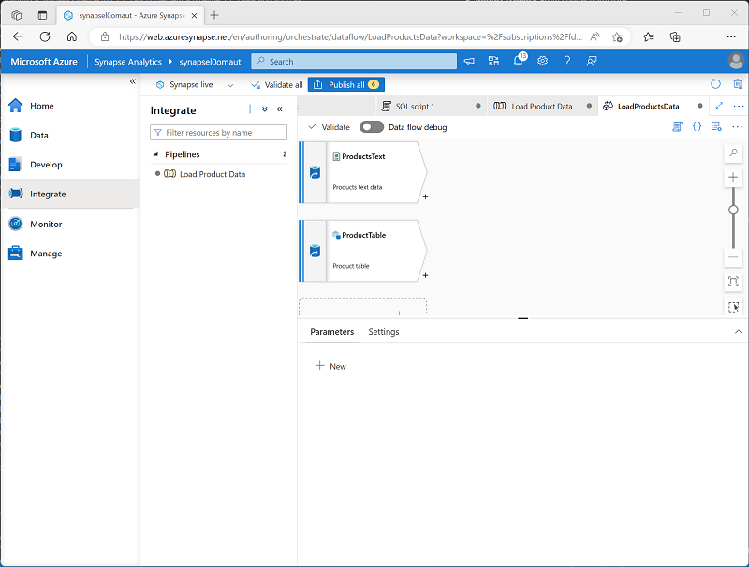Collapse the Integrate resources pane
This screenshot has height=567, width=749.
click(279, 109)
